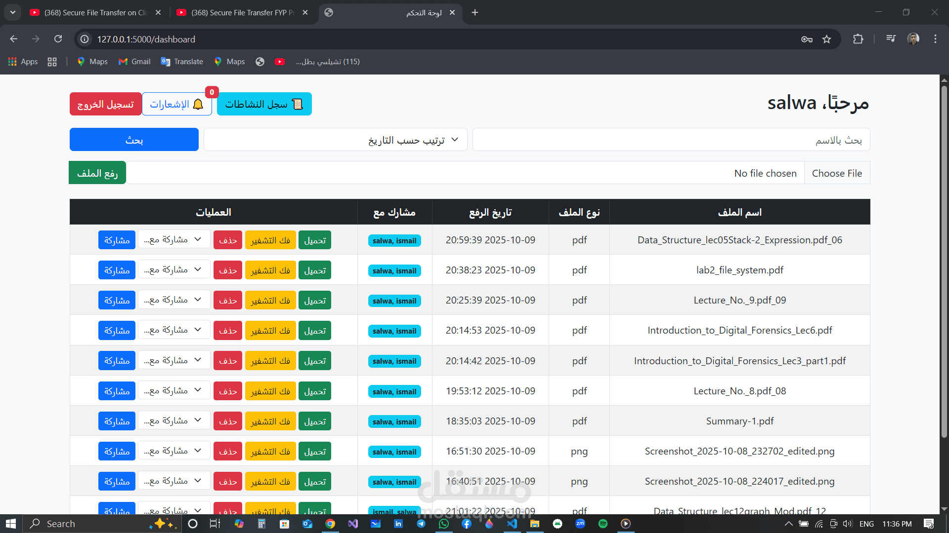Switch to Secure File Transfer FYP tab
The height and width of the screenshot is (533, 949).
point(237,12)
